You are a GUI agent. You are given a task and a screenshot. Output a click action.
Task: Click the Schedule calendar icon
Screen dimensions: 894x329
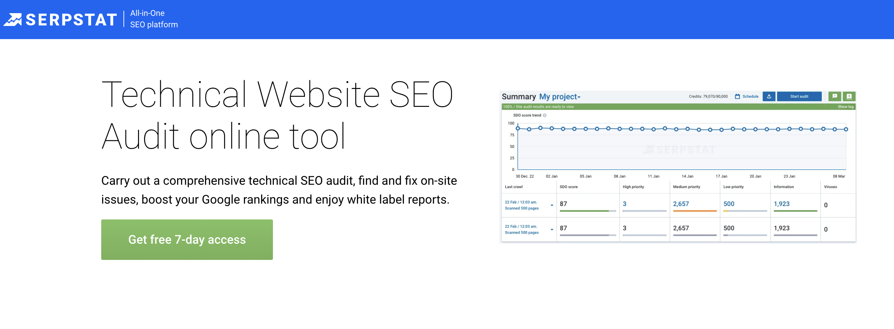737,97
